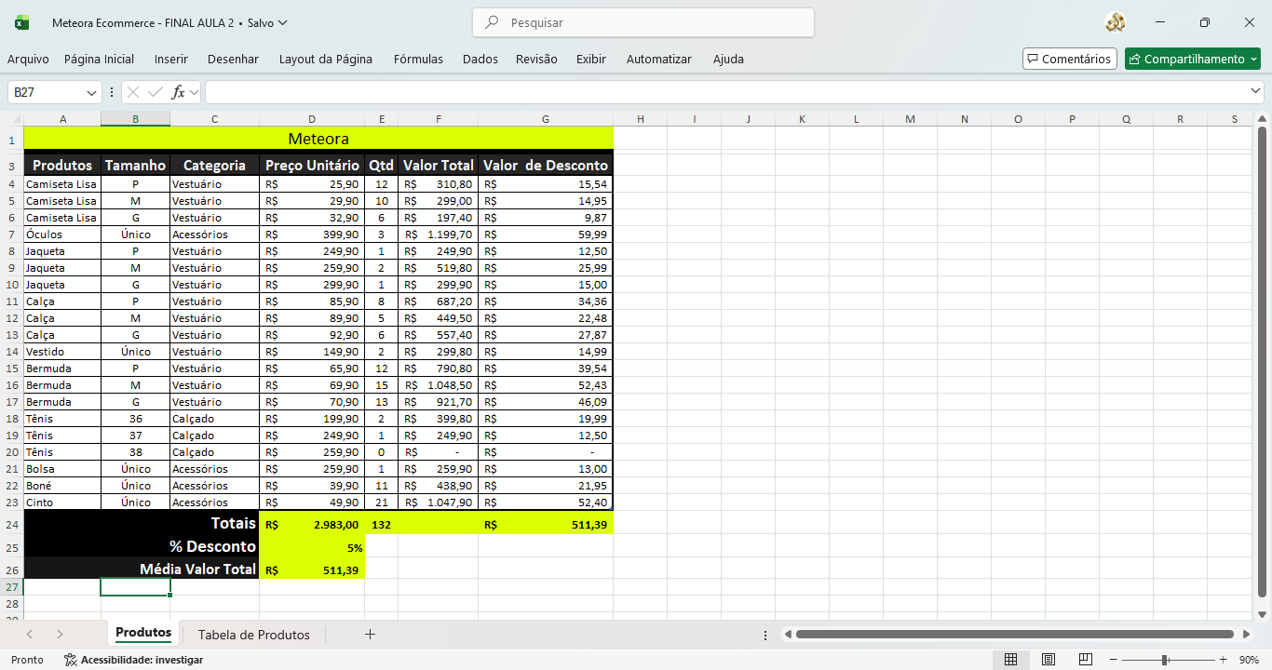Expand the formula bar

tap(1256, 91)
